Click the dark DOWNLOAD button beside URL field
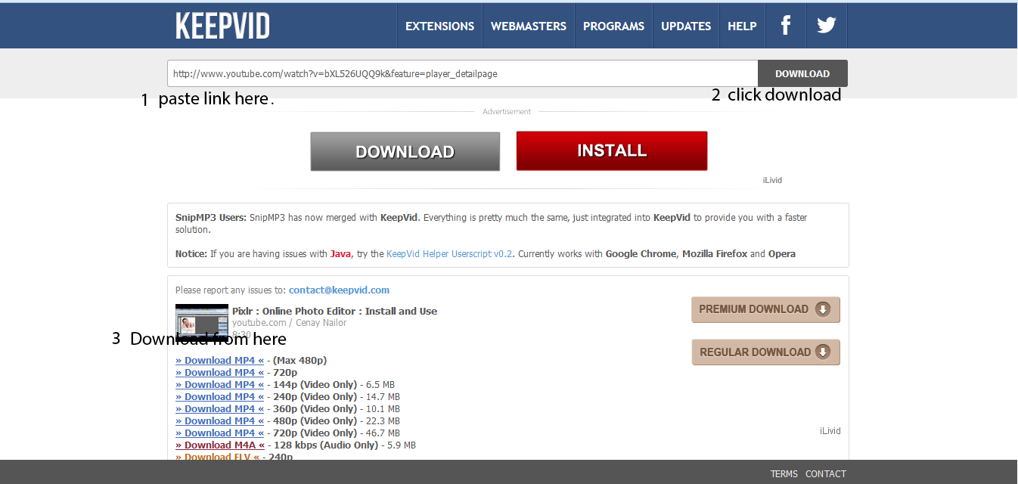Image resolution: width=1018 pixels, height=484 pixels. click(x=802, y=73)
